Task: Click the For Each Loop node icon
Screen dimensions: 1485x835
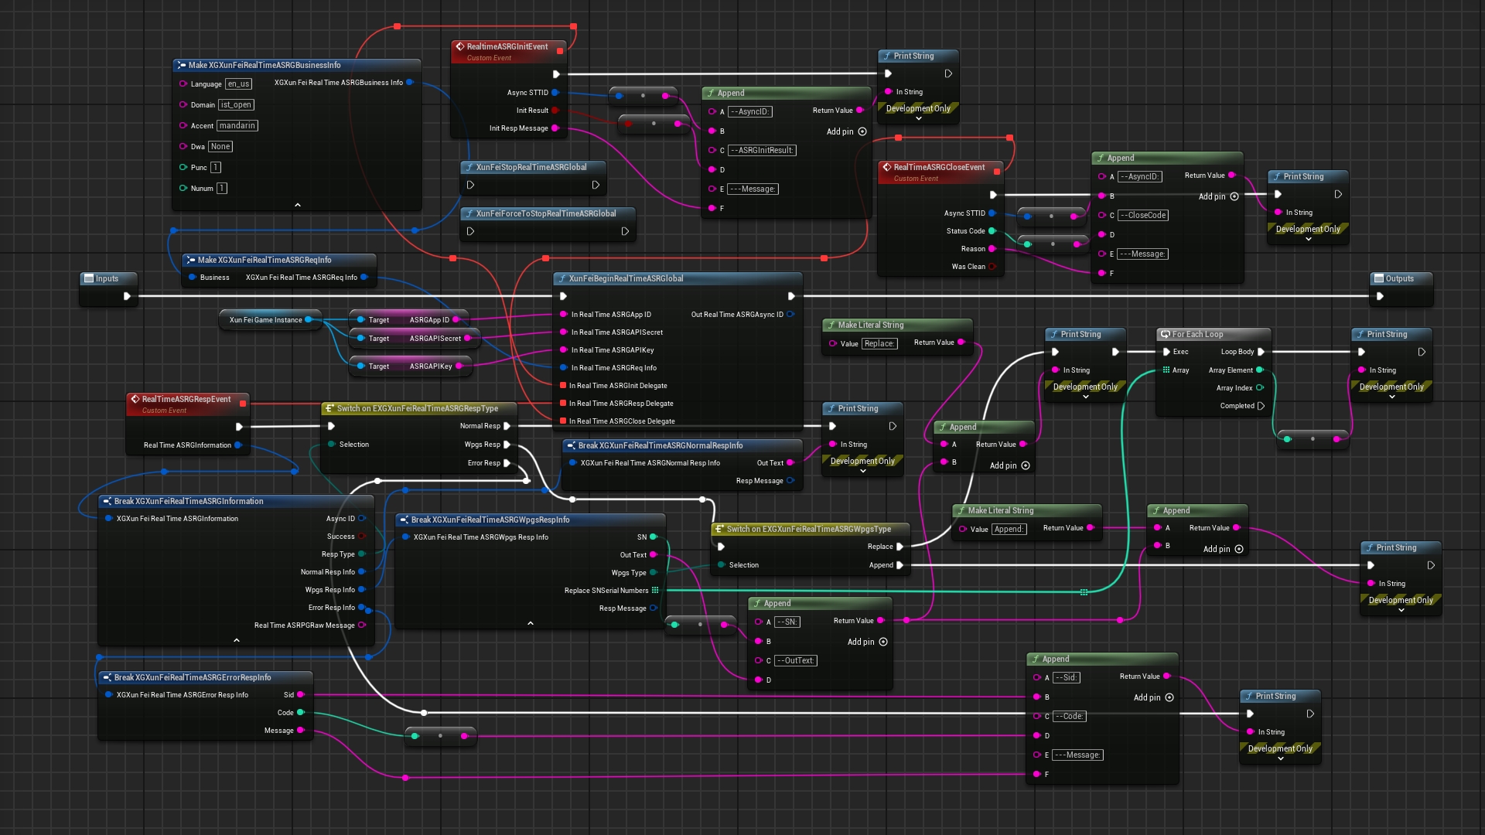Action: (x=1165, y=334)
